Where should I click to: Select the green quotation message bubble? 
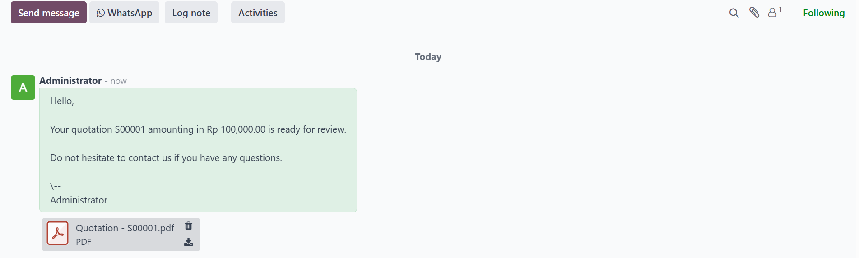tap(198, 150)
